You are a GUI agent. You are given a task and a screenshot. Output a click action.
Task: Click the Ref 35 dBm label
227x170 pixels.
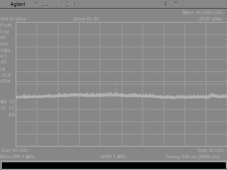coord(13,19)
